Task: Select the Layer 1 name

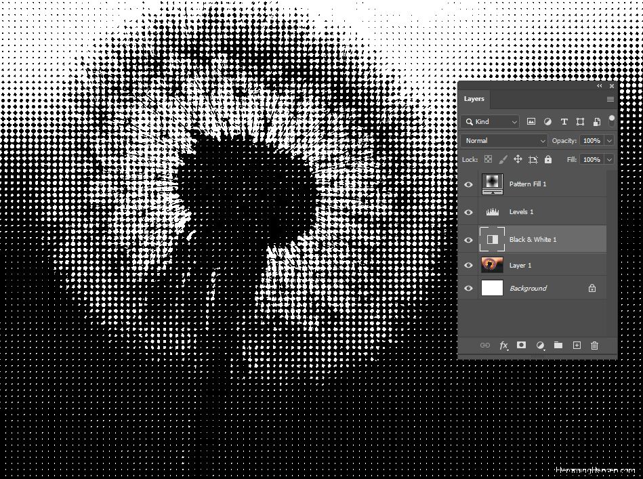Action: pyautogui.click(x=520, y=266)
